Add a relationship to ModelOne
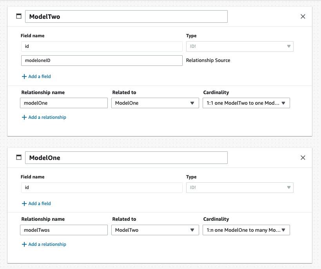Screen dimensions: 321x269 [x=44, y=244]
